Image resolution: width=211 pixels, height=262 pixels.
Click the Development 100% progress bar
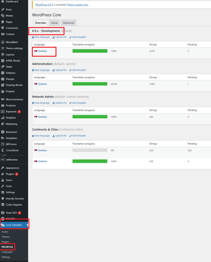(90, 51)
